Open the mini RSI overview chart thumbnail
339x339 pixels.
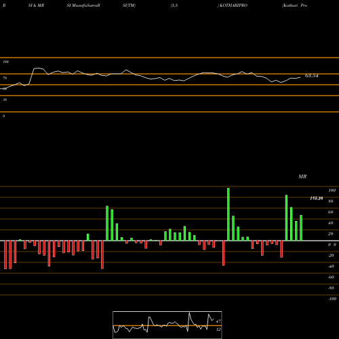coord(167,325)
